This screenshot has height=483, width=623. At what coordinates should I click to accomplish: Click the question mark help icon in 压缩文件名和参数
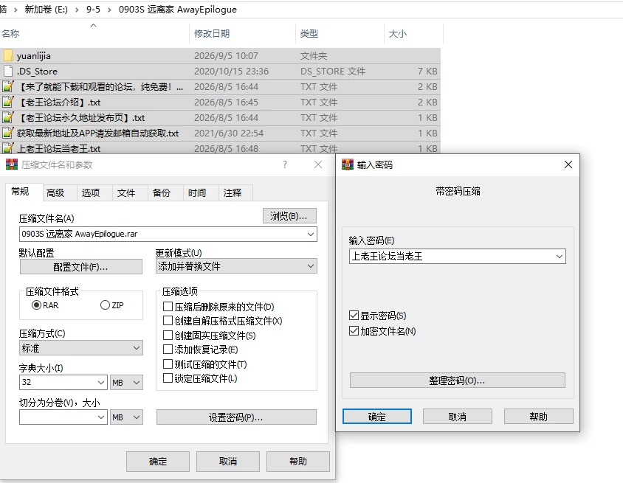pyautogui.click(x=285, y=164)
